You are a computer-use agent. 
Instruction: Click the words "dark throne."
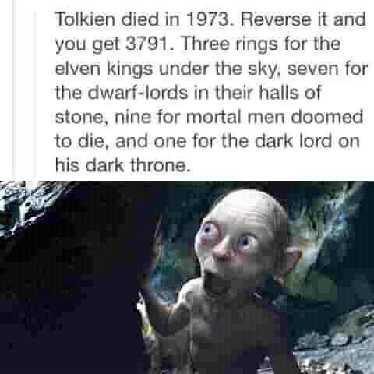coord(138,165)
